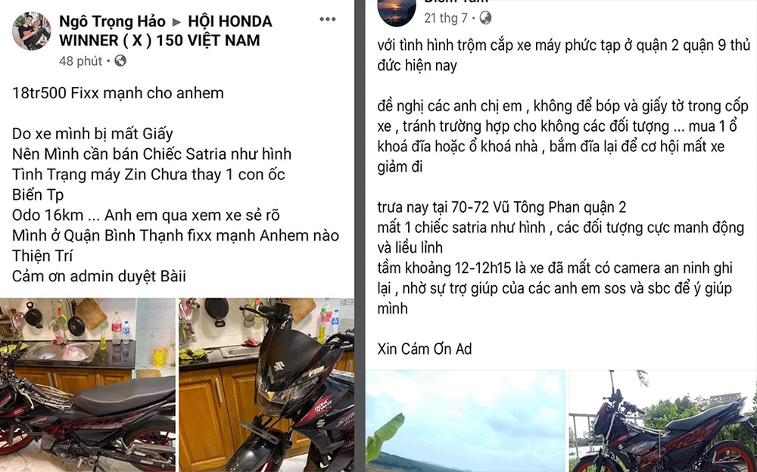Open the 48 phút timestamp link
Viewport: 757px width, 472px height.
pyautogui.click(x=81, y=61)
